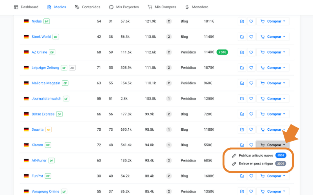313x195 pixels.
Task: Open Comprar dropdown for Mallorca Magazin
Action: click(273, 83)
